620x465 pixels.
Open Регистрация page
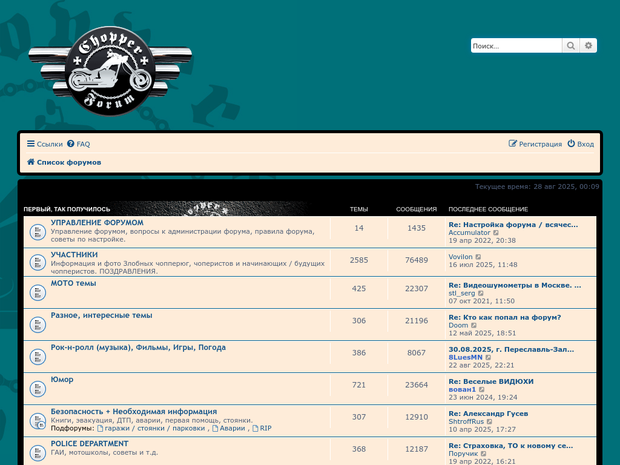pos(535,144)
